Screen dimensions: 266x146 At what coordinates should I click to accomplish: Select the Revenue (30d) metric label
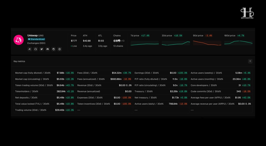point(89,85)
